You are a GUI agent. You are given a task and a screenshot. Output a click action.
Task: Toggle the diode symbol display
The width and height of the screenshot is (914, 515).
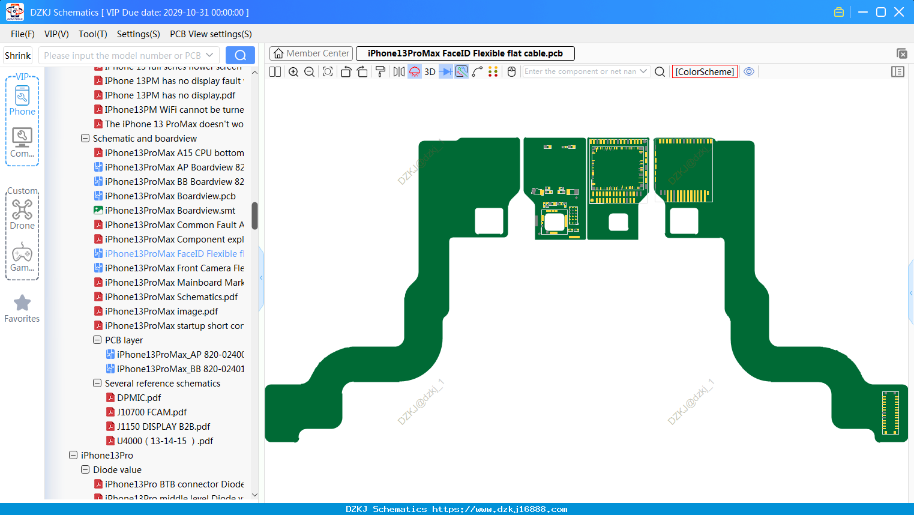point(446,71)
